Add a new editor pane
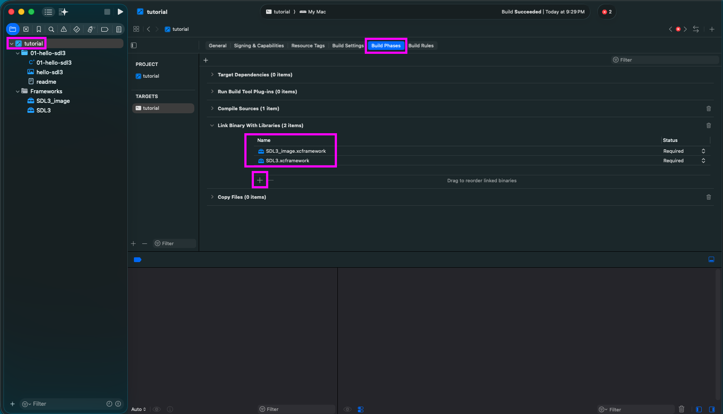723x414 pixels. pyautogui.click(x=712, y=29)
